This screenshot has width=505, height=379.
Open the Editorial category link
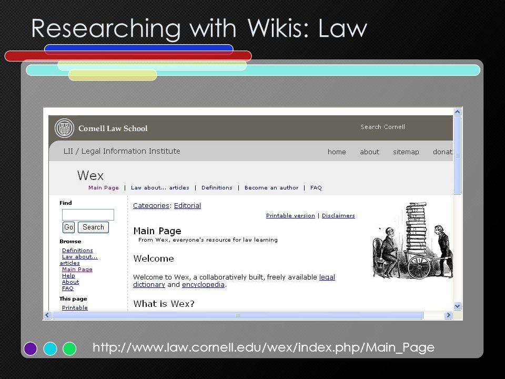coord(187,206)
